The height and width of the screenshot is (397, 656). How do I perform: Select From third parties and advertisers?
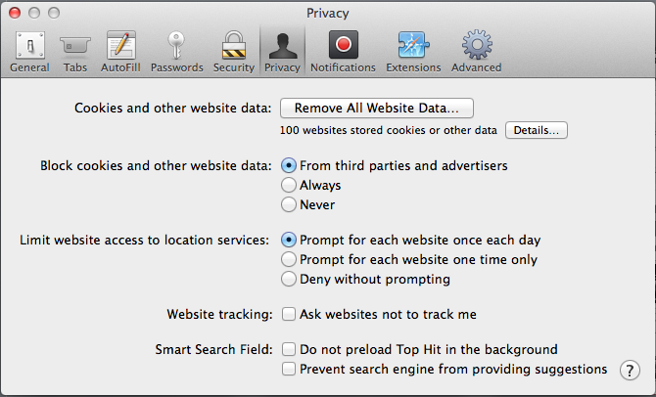coord(289,165)
